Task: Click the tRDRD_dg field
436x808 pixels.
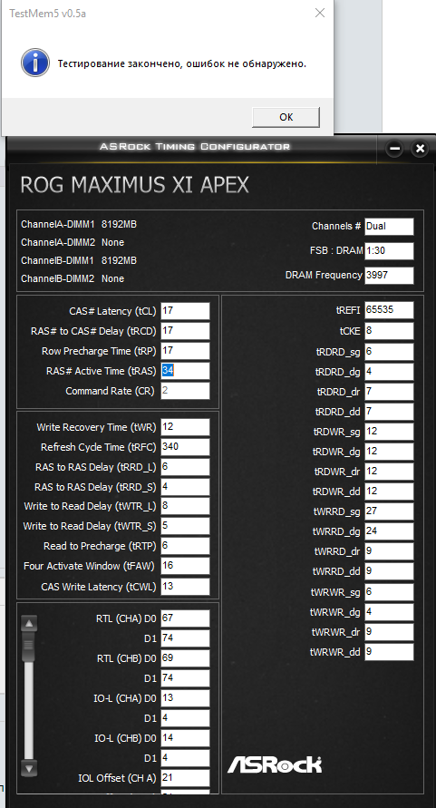Action: (x=389, y=372)
